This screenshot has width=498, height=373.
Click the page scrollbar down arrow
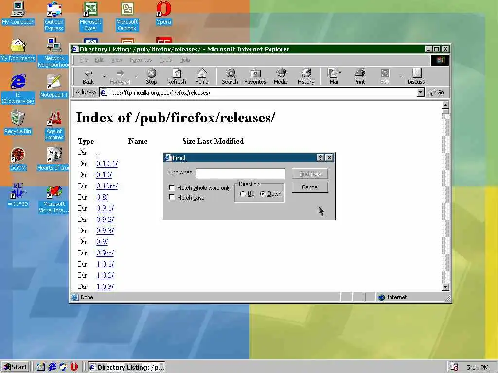click(445, 287)
